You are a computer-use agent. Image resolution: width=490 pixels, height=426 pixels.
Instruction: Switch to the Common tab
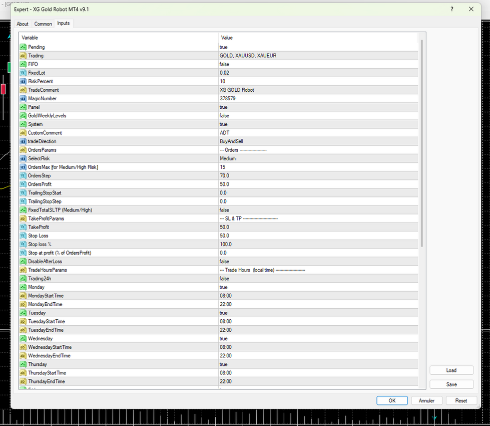point(43,24)
